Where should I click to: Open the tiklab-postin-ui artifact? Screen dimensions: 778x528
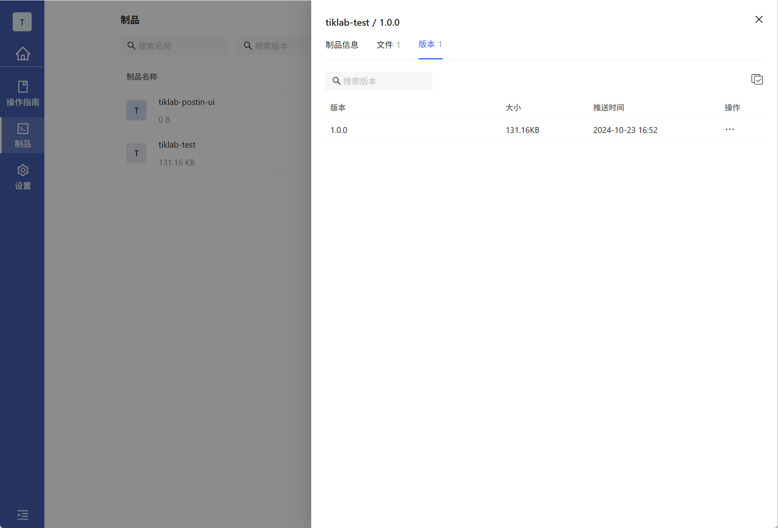pyautogui.click(x=186, y=102)
